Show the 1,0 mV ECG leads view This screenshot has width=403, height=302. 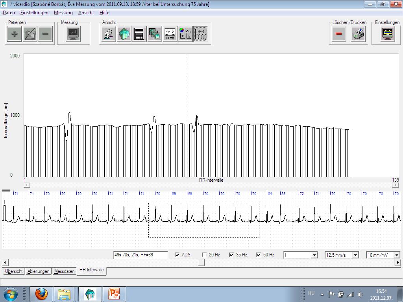170,34
